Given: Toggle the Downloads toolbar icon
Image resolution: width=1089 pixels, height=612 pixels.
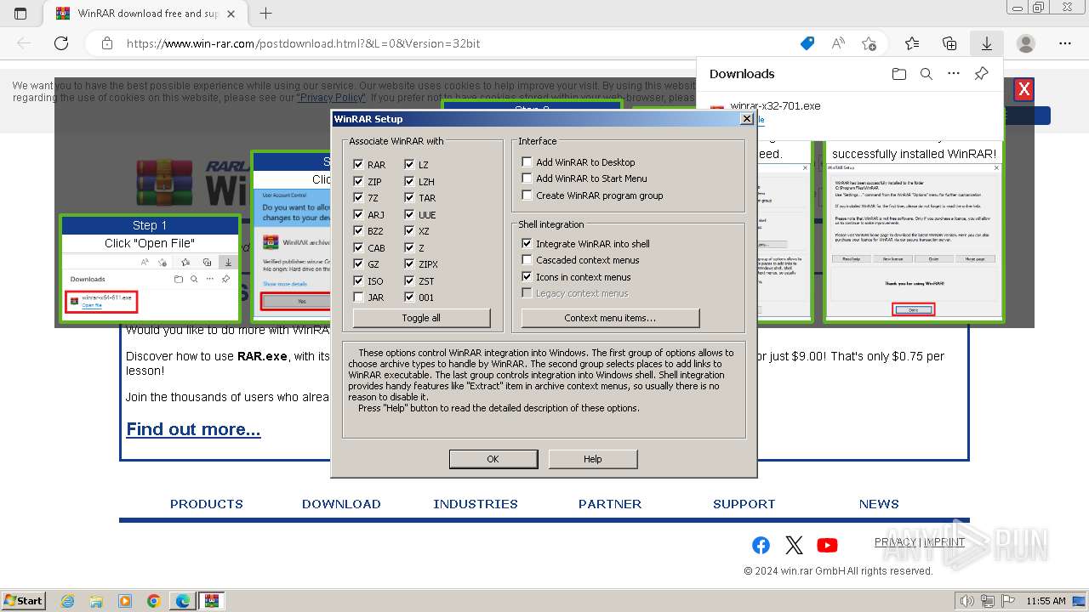Looking at the screenshot, I should pyautogui.click(x=986, y=43).
